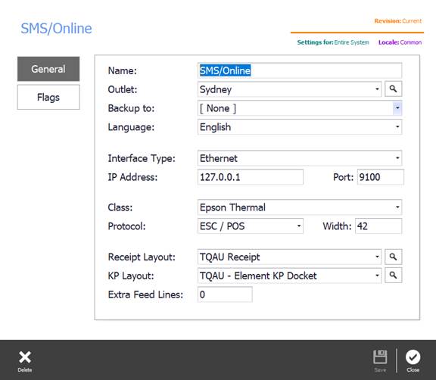Click the Save floppy disk icon

tap(380, 357)
